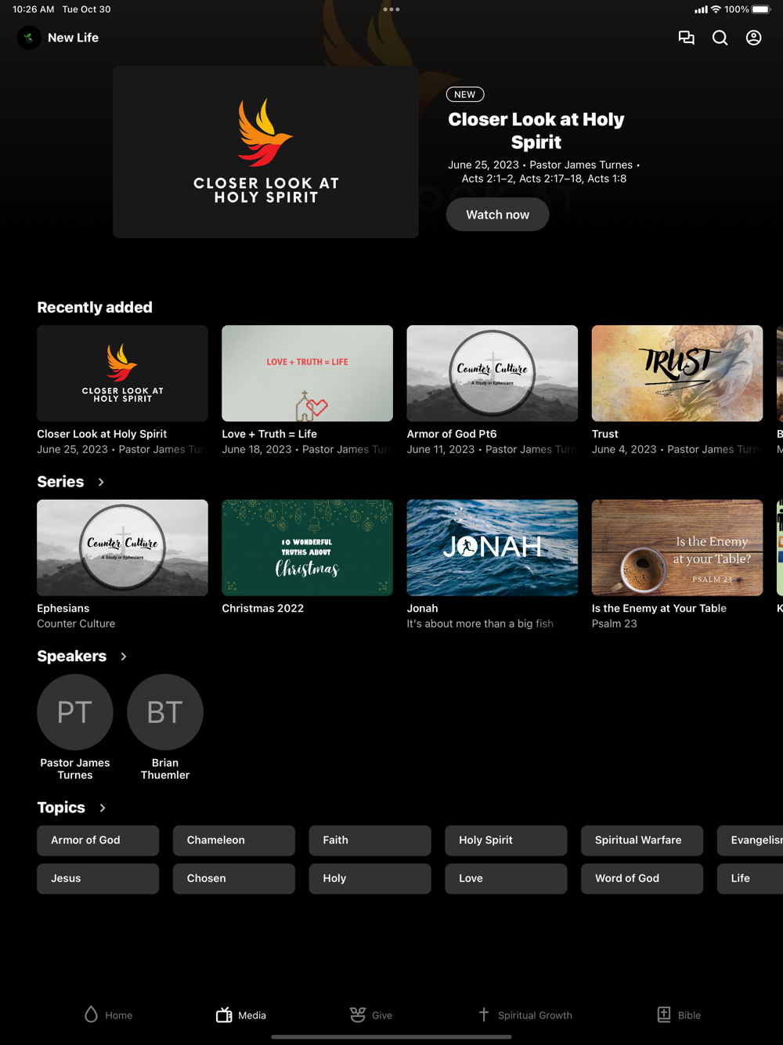Switch to the Spiritual Growth tab label
This screenshot has height=1045, width=783.
click(535, 1015)
